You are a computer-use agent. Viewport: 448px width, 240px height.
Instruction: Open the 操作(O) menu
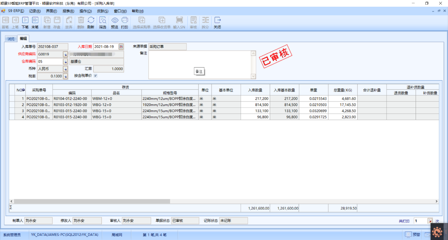point(85,11)
